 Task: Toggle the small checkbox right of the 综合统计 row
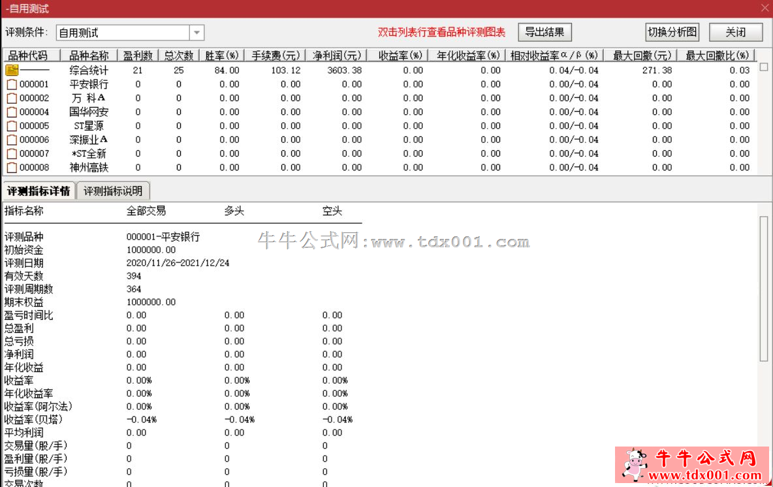tap(763, 67)
